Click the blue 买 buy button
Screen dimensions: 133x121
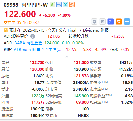pyautogui.click(x=111, y=21)
